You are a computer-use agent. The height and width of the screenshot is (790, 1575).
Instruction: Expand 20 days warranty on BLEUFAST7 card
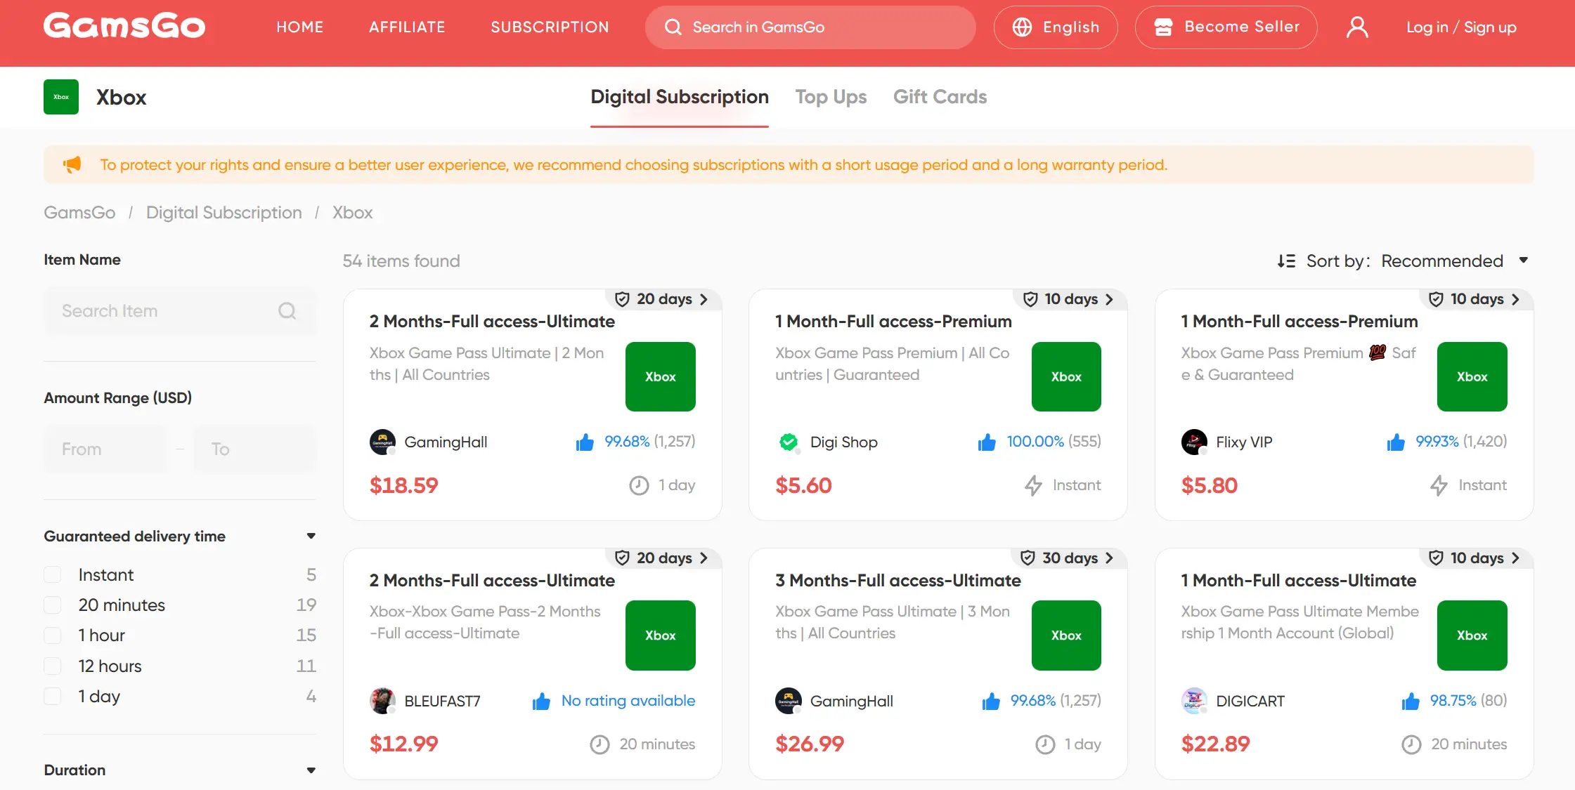663,558
